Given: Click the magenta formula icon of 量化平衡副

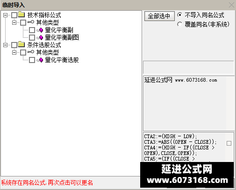Looking at the screenshot, I should click(x=41, y=30).
